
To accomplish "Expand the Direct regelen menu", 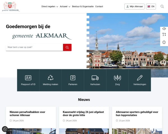I will pos(50,6).
